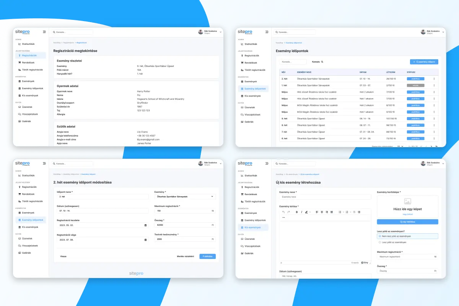Toggle the hamburger menu in Esemény időpontok list window
The width and height of the screenshot is (459, 306).
tap(267, 32)
